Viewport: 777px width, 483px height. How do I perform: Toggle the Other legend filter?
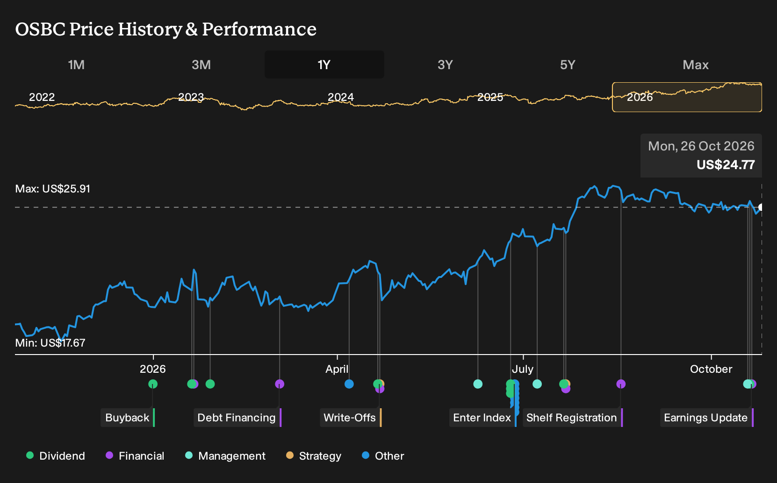pos(383,456)
